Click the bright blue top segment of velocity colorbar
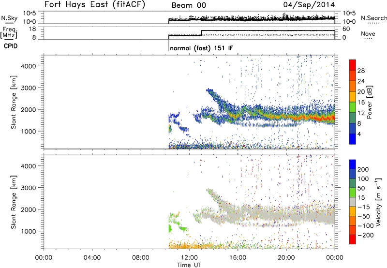 (x=353, y=164)
